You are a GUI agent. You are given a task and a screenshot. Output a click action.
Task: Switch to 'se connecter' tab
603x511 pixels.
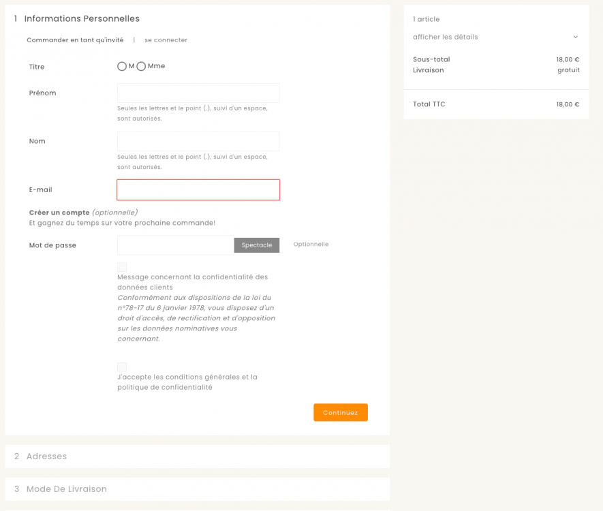pos(166,40)
